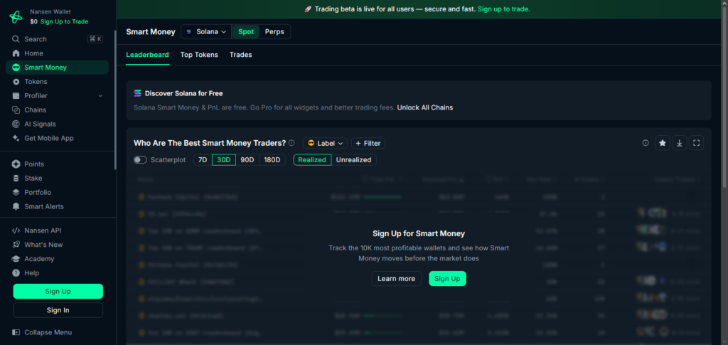Image resolution: width=728 pixels, height=345 pixels.
Task: Switch to Trades tab
Action: pyautogui.click(x=240, y=55)
